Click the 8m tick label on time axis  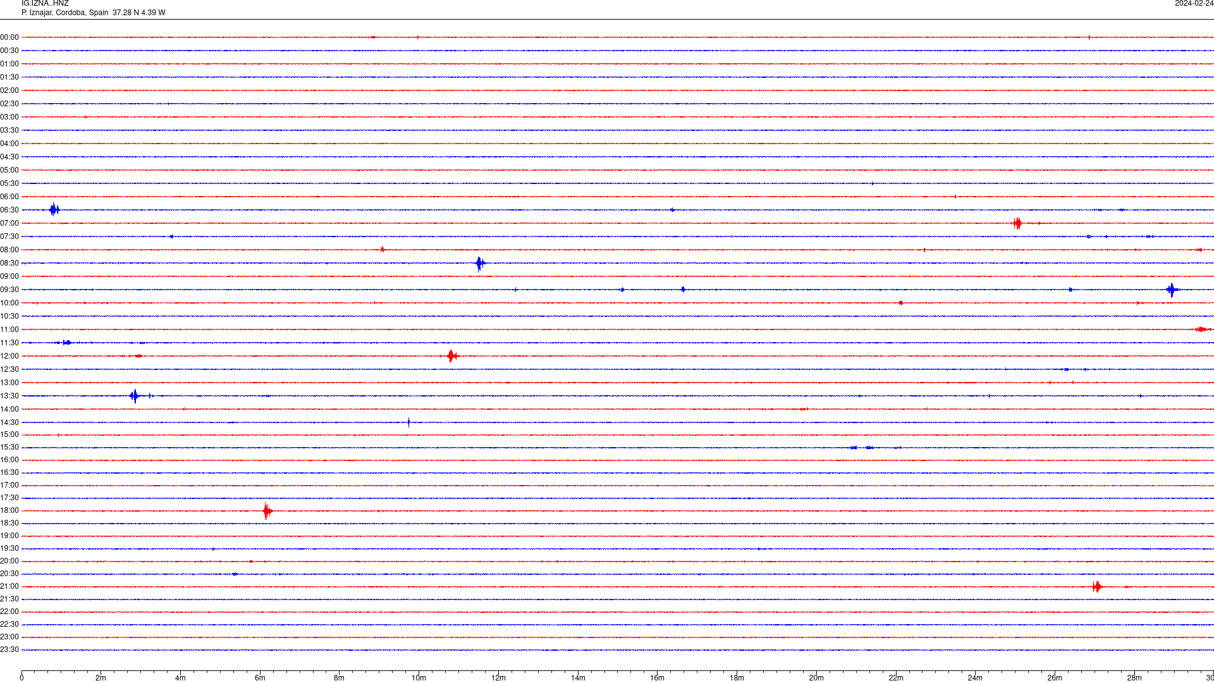(340, 678)
